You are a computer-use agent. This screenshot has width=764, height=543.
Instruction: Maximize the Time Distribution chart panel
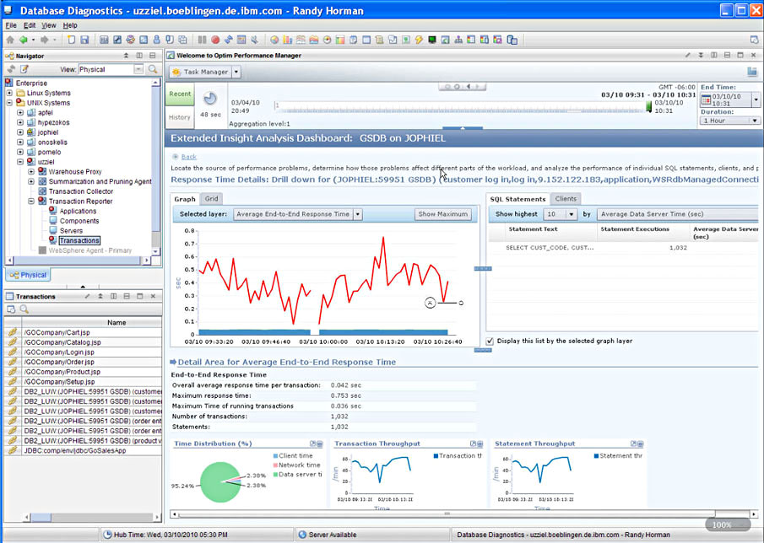(x=313, y=444)
